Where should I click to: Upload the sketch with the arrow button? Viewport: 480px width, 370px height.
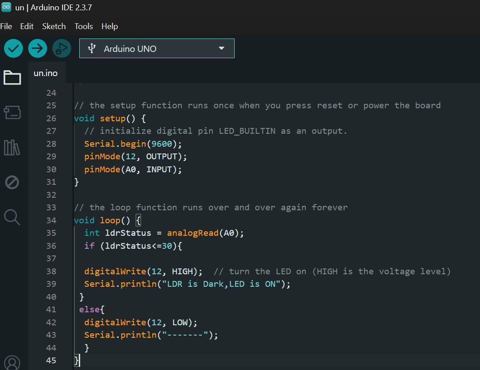(38, 48)
